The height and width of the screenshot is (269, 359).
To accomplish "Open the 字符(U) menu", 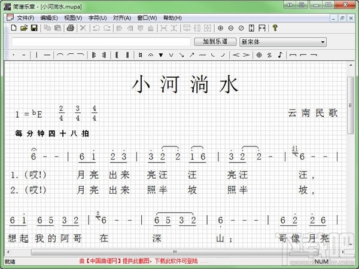I will pos(98,18).
